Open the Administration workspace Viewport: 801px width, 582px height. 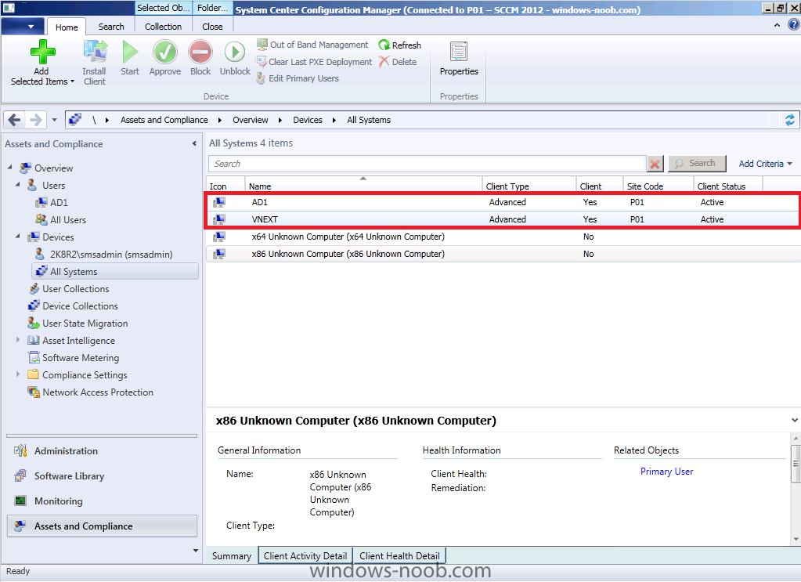point(102,450)
